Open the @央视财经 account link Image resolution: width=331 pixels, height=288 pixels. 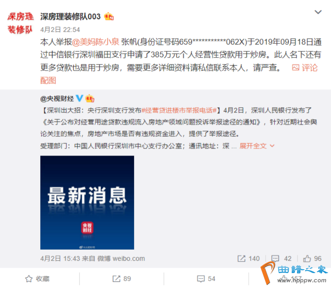[57, 98]
